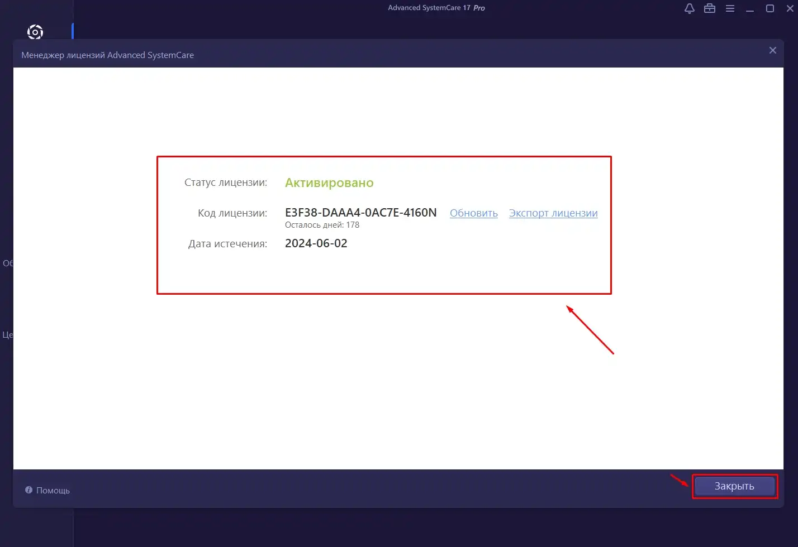Click the expiration date 2024-06-02

[316, 243]
